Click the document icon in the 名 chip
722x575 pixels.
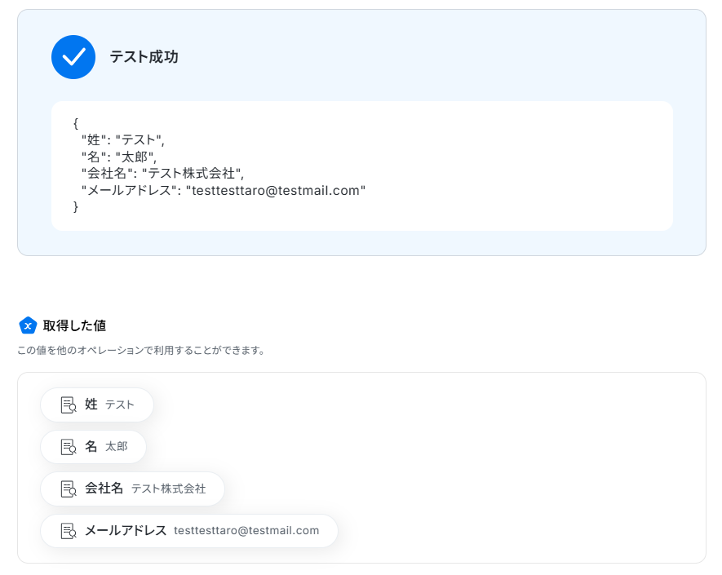tap(69, 447)
